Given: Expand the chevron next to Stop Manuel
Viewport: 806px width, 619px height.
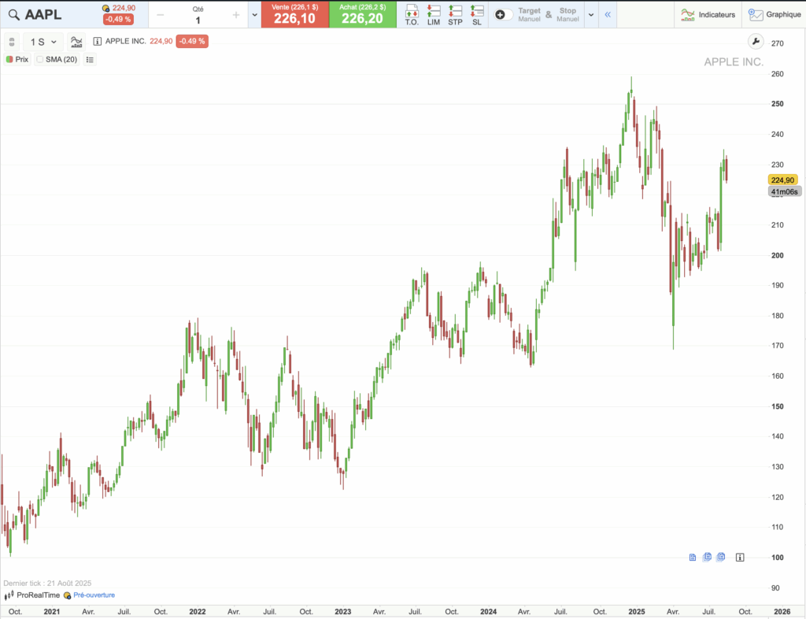Looking at the screenshot, I should [x=591, y=14].
